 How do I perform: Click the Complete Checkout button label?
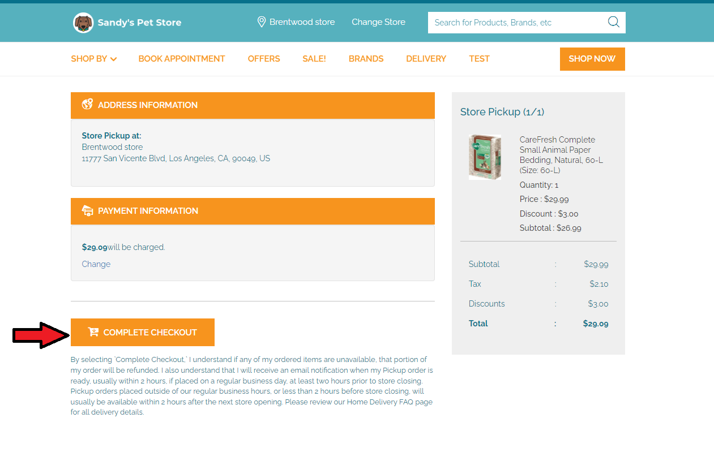150,332
